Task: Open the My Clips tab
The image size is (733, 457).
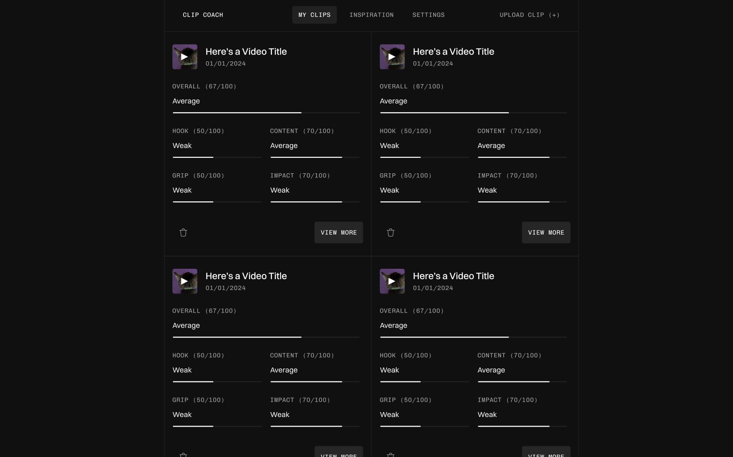Action: point(314,15)
